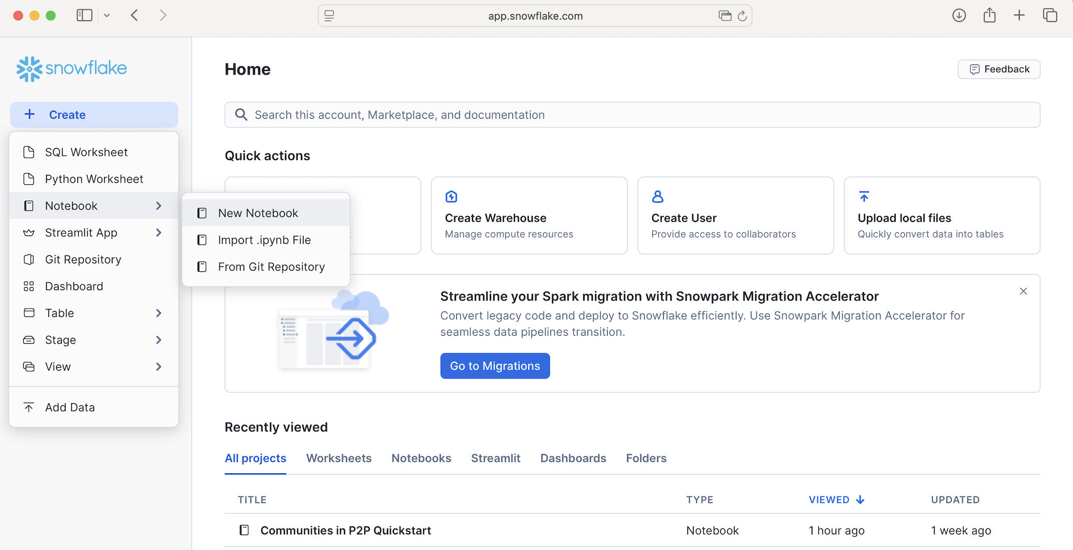
Task: Click the Create User person icon
Action: [x=657, y=196]
